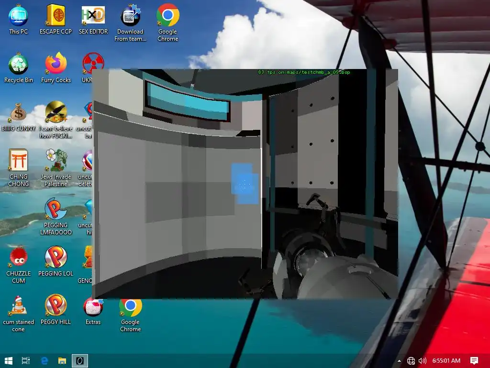Viewport: 490px width, 368px height.
Task: Open the mahjong tile ESCAPE CCP shortcut
Action: (x=56, y=19)
